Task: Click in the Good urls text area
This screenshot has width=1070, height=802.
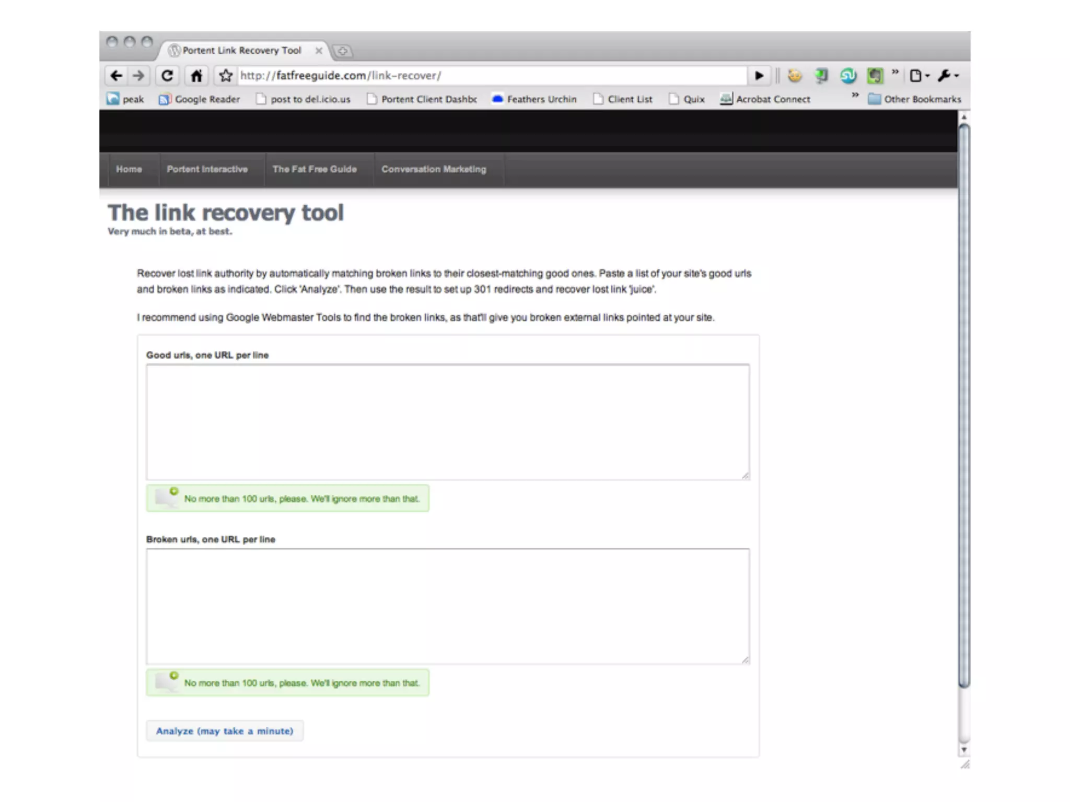Action: (447, 422)
